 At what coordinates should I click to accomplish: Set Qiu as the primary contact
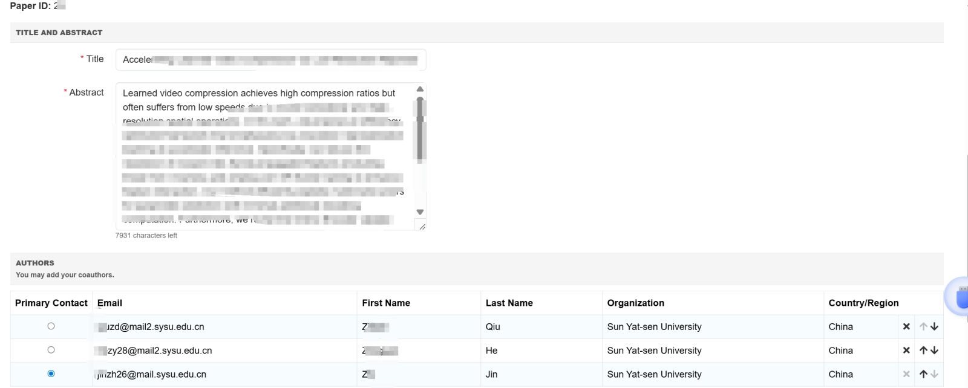[51, 326]
